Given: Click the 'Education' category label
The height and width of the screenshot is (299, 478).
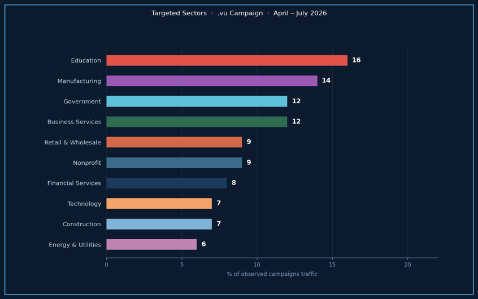Looking at the screenshot, I should click(86, 60).
